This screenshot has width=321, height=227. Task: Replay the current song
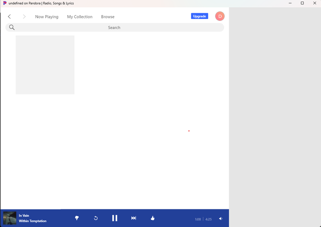pyautogui.click(x=96, y=218)
